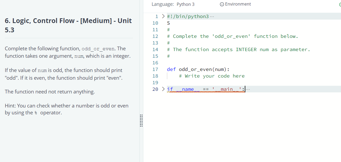Click 'The function need not return anything.'

(50, 92)
